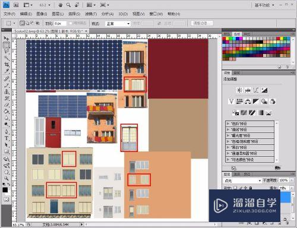Add a Gradient Map adjustment
The width and height of the screenshot is (297, 228).
click(260, 113)
